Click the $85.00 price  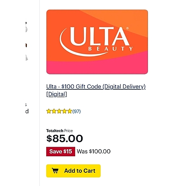(x=64, y=138)
